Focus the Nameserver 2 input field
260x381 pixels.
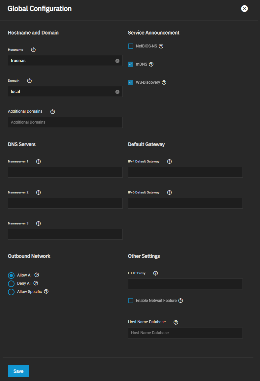point(65,203)
